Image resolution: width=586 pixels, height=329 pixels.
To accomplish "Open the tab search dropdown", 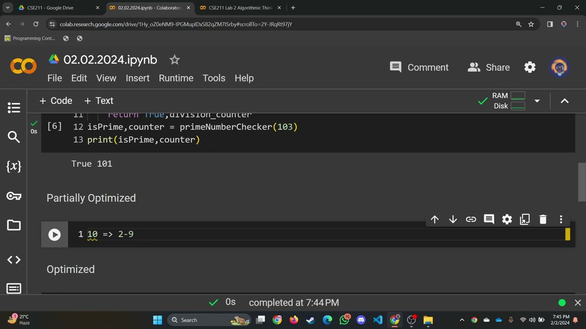I will point(7,8).
